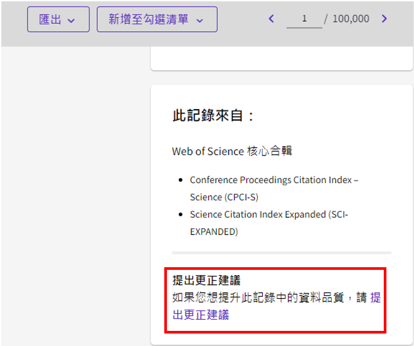The image size is (414, 346).
Task: Click the bullet beside the SCI-EXPANDED entry
Action: coord(181,215)
